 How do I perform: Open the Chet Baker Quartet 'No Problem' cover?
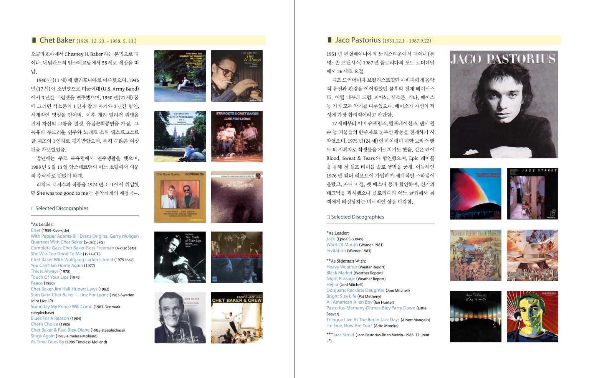180,197
